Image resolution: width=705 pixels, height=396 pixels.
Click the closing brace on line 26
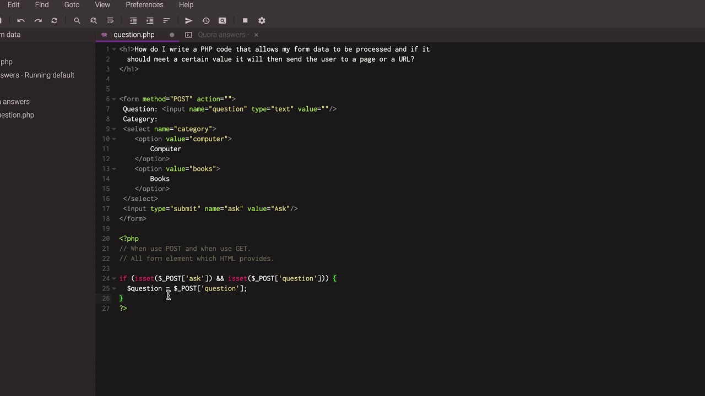(121, 299)
